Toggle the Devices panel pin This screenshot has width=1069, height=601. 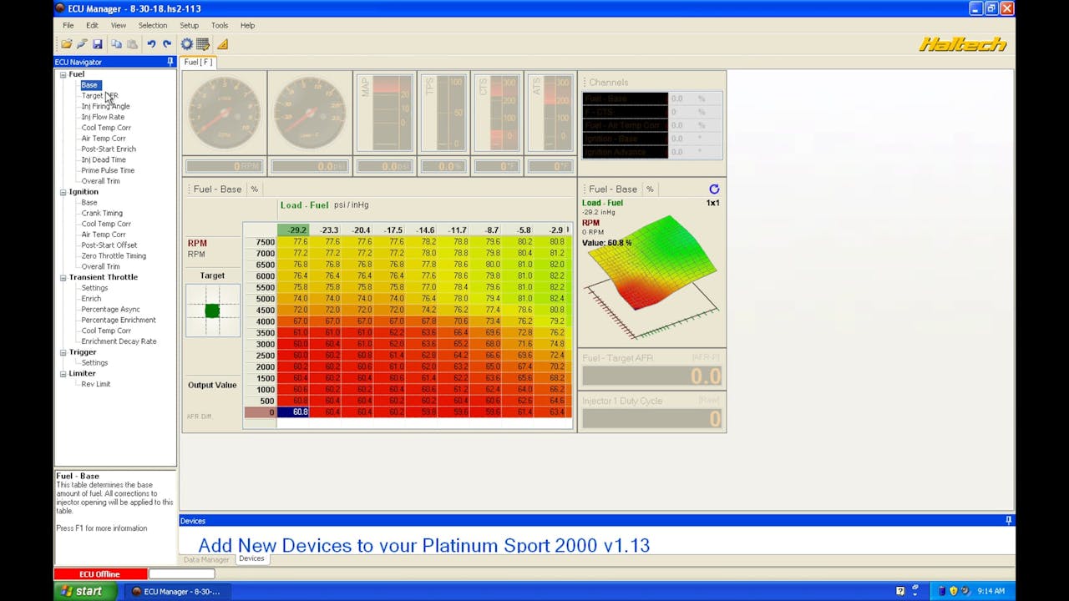coord(1008,521)
